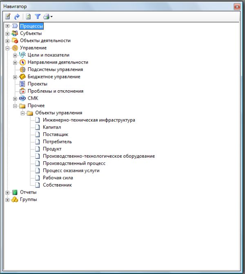Click the СМК ISO icon
The width and height of the screenshot is (245, 274).
pos(22,98)
